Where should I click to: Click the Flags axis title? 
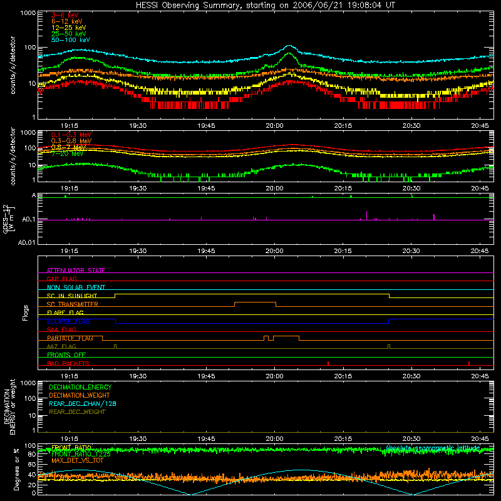pyautogui.click(x=25, y=312)
